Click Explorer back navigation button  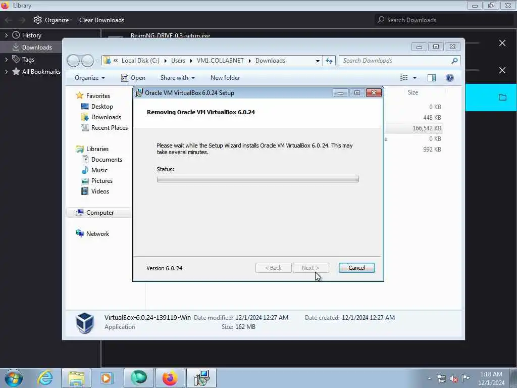click(73, 61)
